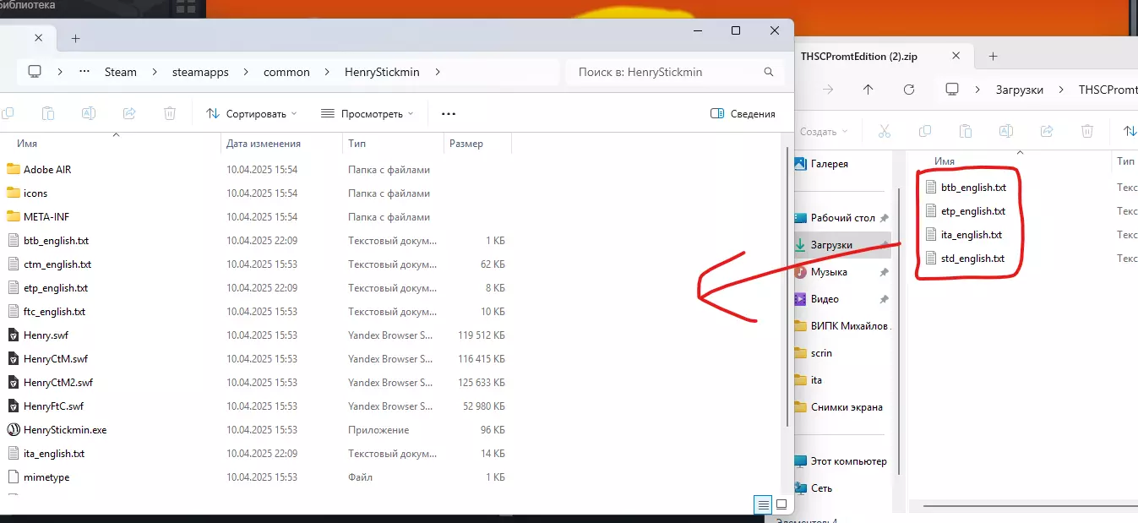This screenshot has width=1138, height=523.
Task: Click the Paste icon in the zip window toolbar
Action: 966,131
